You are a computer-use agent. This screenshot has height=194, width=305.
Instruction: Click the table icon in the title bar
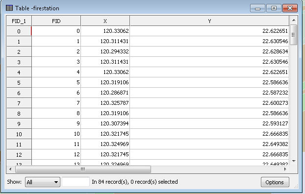9,8
